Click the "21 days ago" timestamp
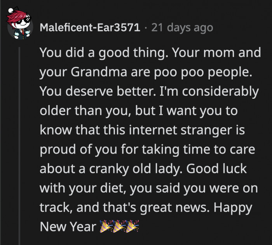The width and height of the screenshot is (272, 245). click(x=182, y=28)
